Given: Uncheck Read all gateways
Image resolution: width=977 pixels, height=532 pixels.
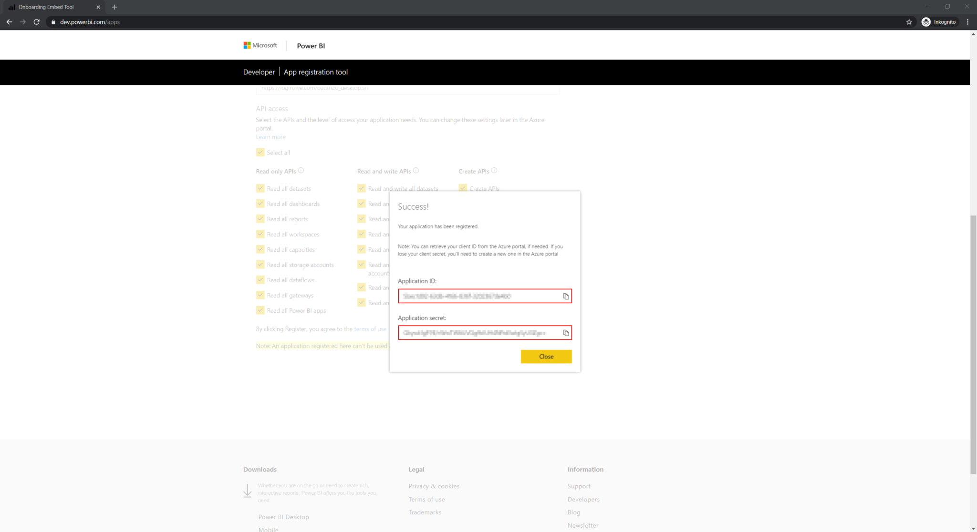Looking at the screenshot, I should (260, 295).
